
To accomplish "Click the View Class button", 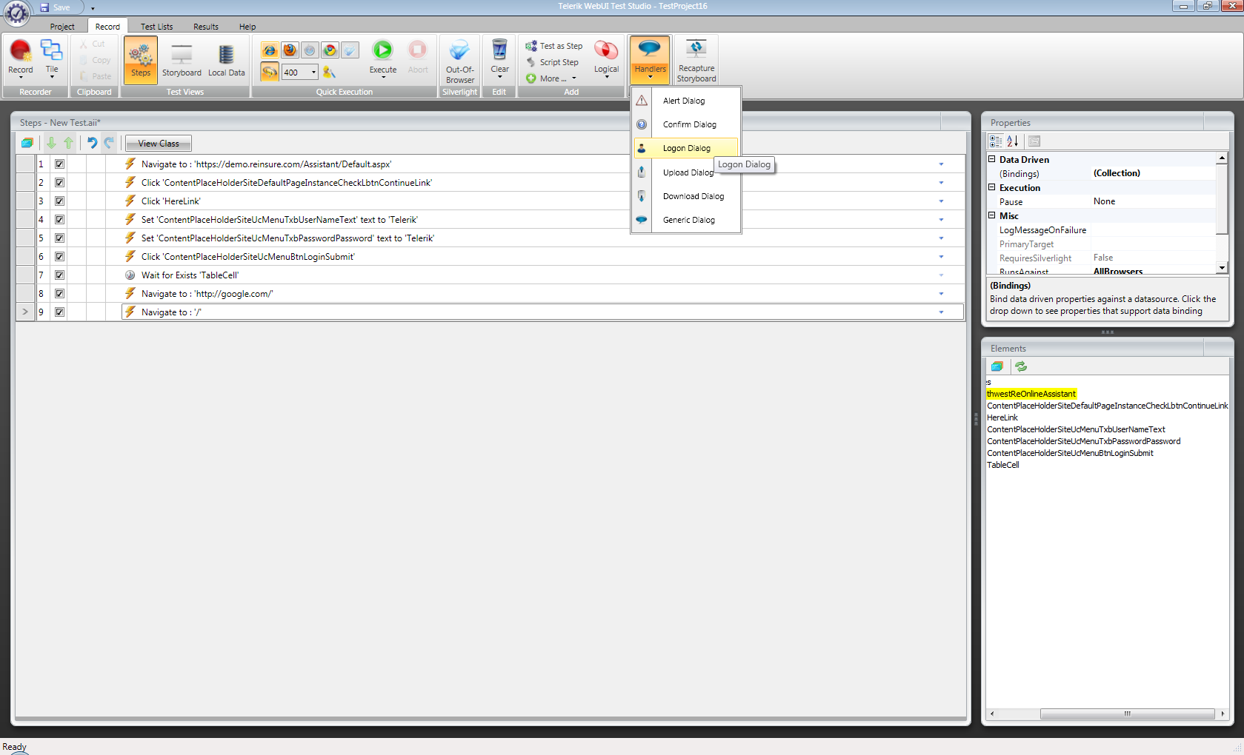I will 159,144.
